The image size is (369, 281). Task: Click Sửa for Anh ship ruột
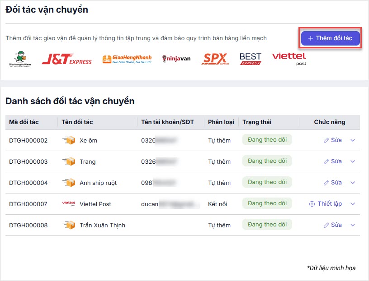332,182
